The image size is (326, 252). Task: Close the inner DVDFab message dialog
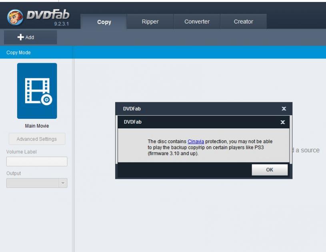click(x=282, y=122)
